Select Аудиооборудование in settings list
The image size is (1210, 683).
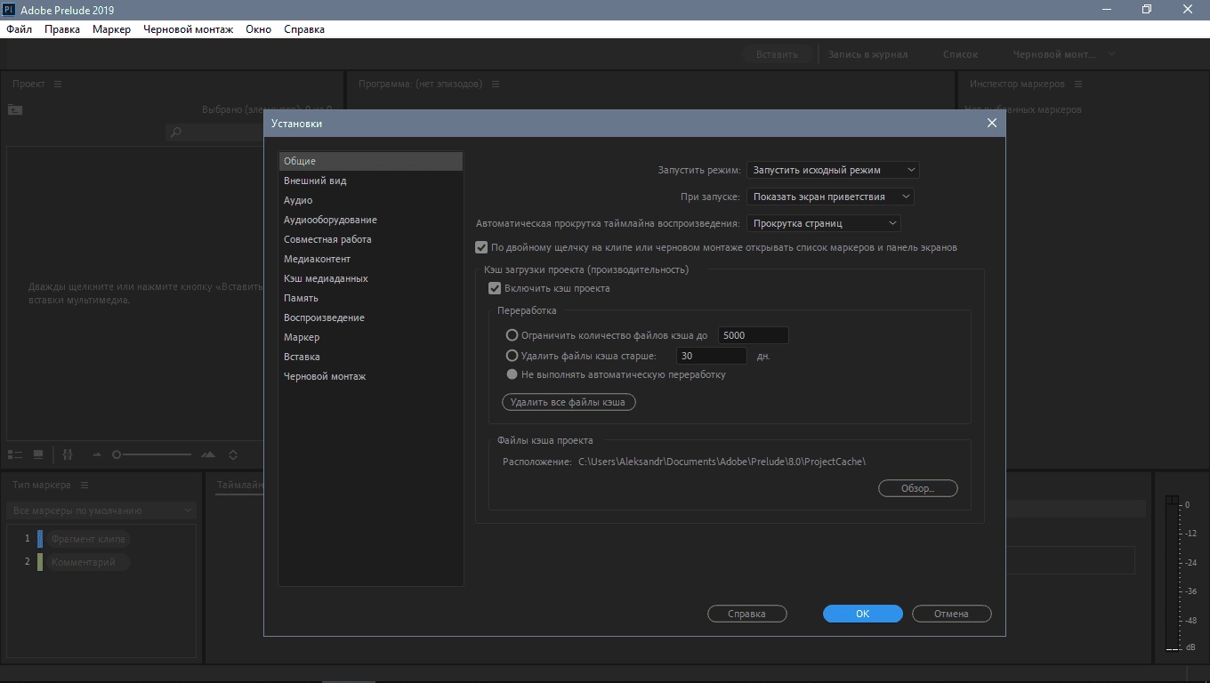[370, 220]
